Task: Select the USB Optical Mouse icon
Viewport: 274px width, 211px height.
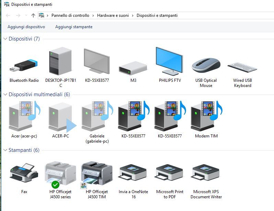Action: [206, 65]
